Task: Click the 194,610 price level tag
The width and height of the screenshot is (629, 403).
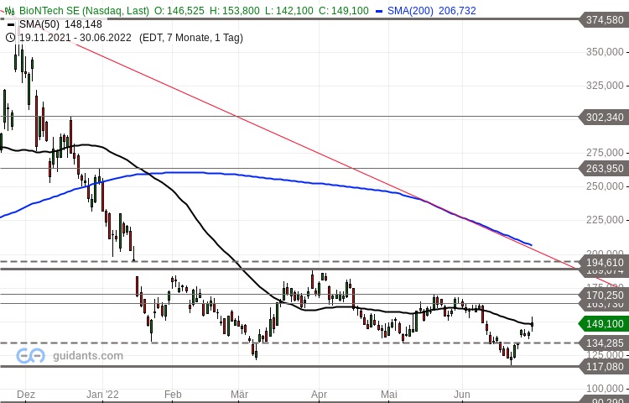Action: 604,263
